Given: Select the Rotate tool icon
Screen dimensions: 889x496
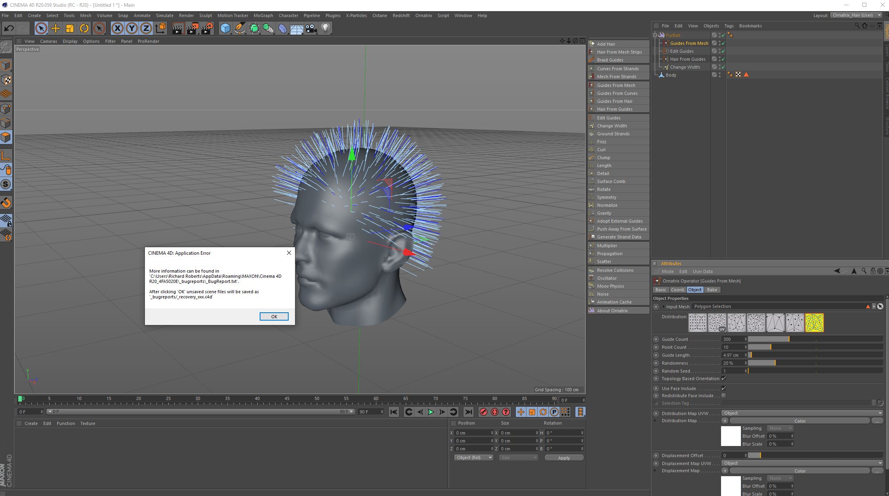Looking at the screenshot, I should [84, 28].
